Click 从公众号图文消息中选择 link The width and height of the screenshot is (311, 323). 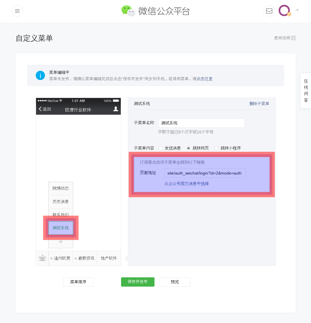coord(187,183)
